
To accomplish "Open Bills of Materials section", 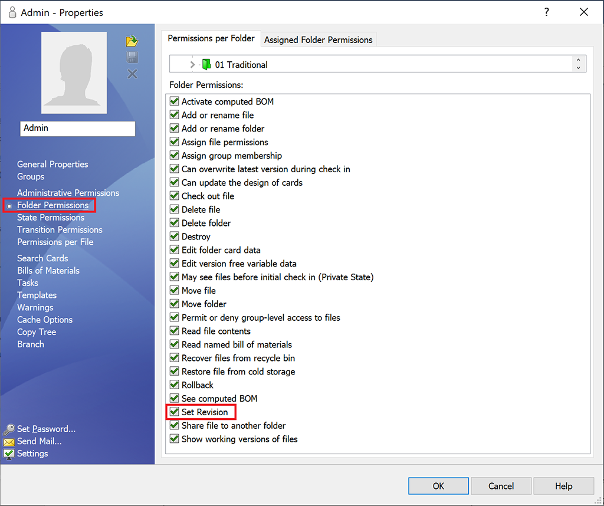I will (48, 270).
